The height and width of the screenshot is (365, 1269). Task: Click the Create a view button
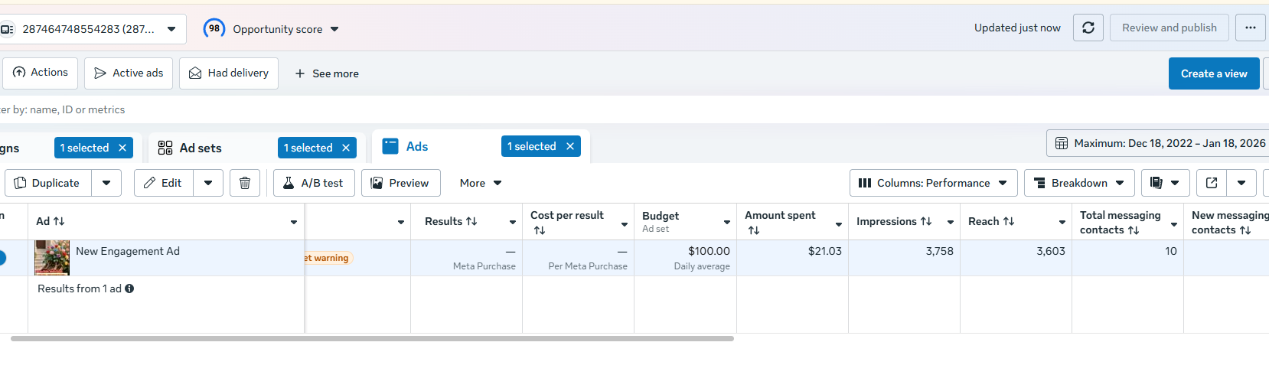coord(1213,73)
